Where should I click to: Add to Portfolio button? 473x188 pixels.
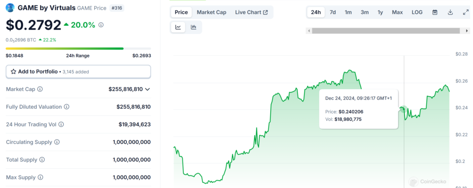[x=78, y=72]
